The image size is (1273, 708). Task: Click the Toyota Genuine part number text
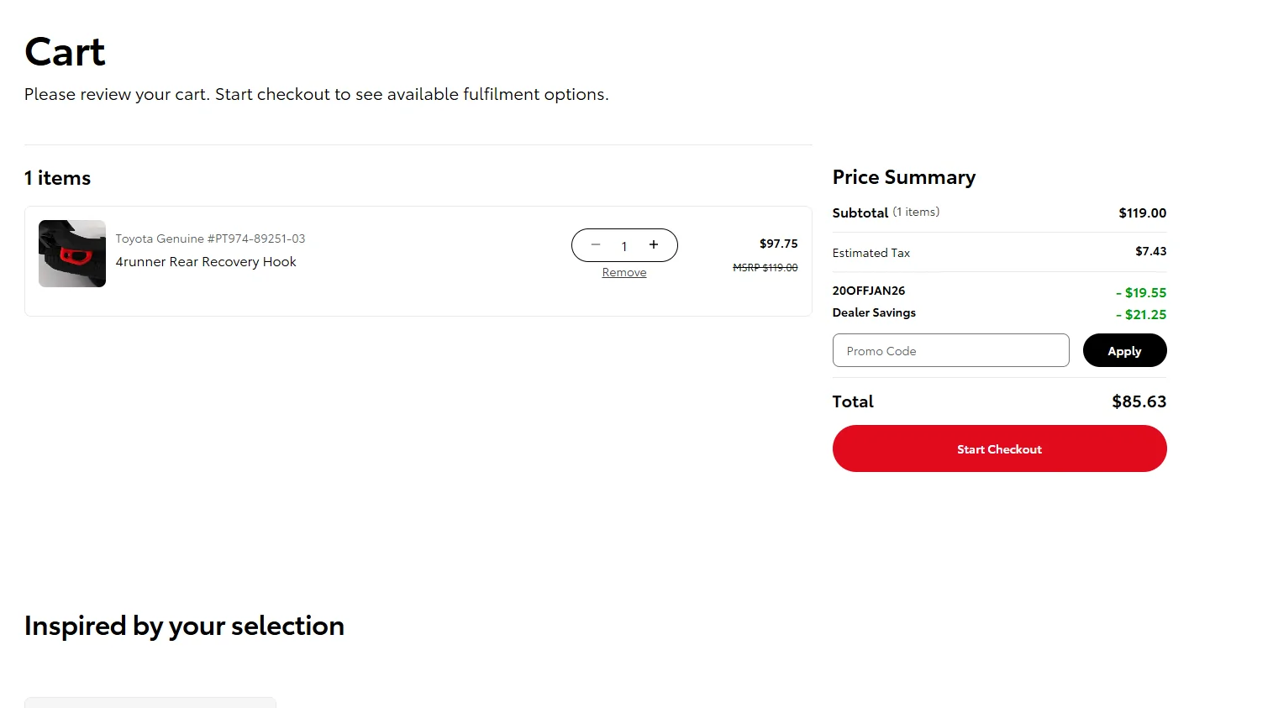pos(210,239)
